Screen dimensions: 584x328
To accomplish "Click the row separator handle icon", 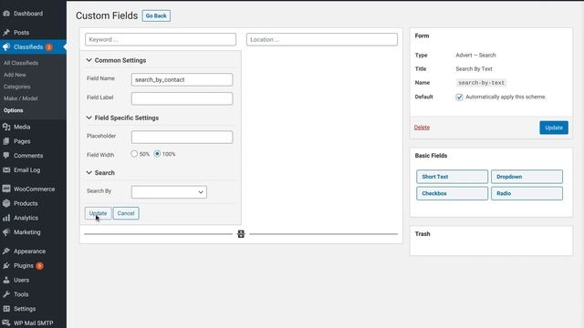I will [241, 234].
